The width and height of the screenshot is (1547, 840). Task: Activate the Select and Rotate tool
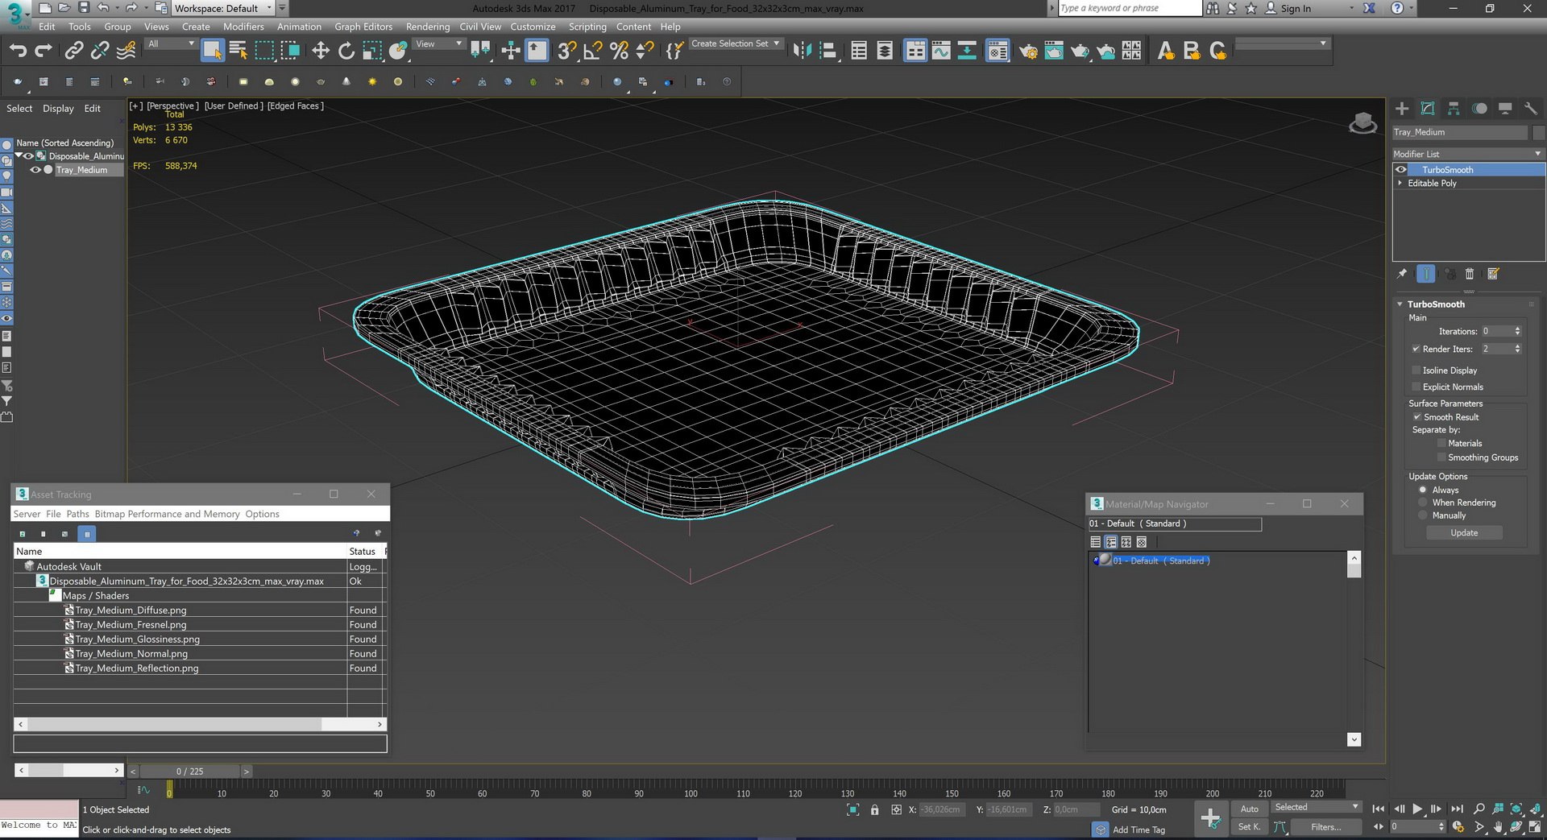pyautogui.click(x=346, y=52)
